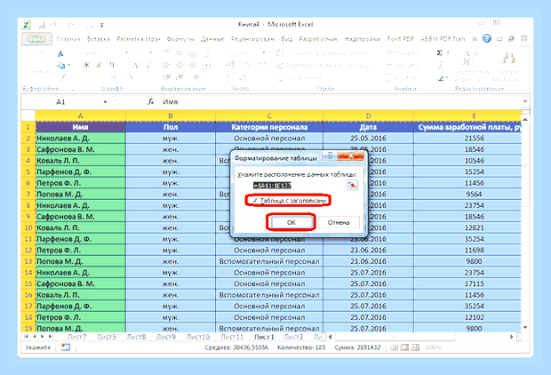
Task: Click the Redo icon in Quick Access Toolbar
Action: 71,25
